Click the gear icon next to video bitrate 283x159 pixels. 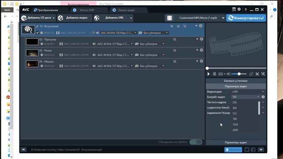point(263,97)
